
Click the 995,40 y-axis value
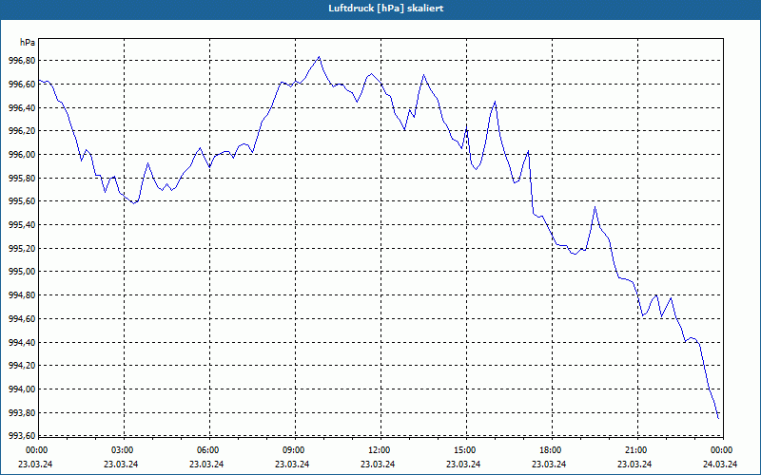coord(21,225)
